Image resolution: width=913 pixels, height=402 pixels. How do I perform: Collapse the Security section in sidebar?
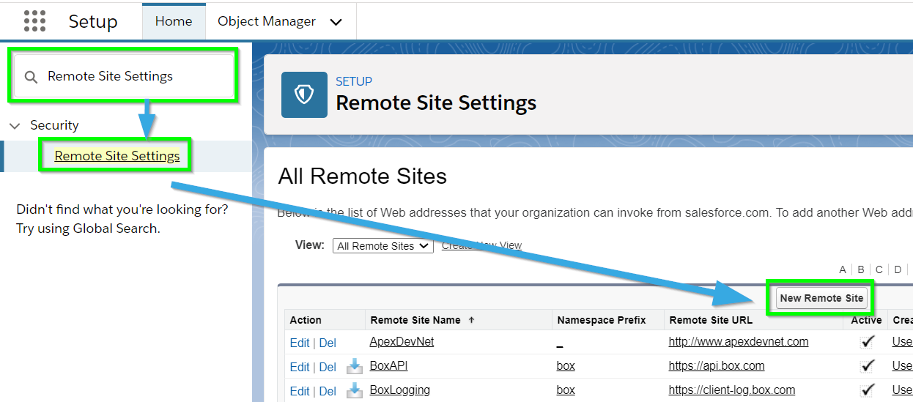[15, 126]
